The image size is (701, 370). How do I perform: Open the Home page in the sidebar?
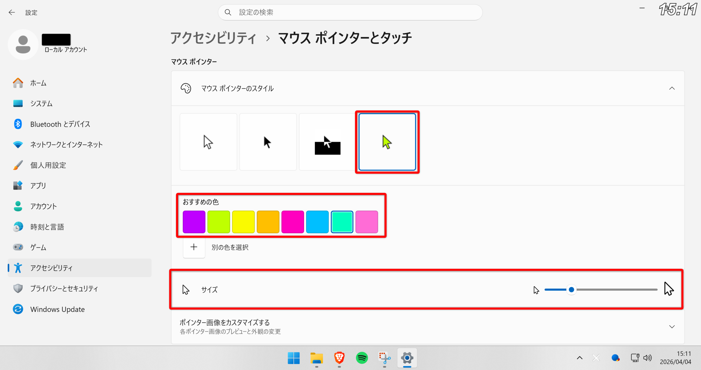tap(38, 83)
